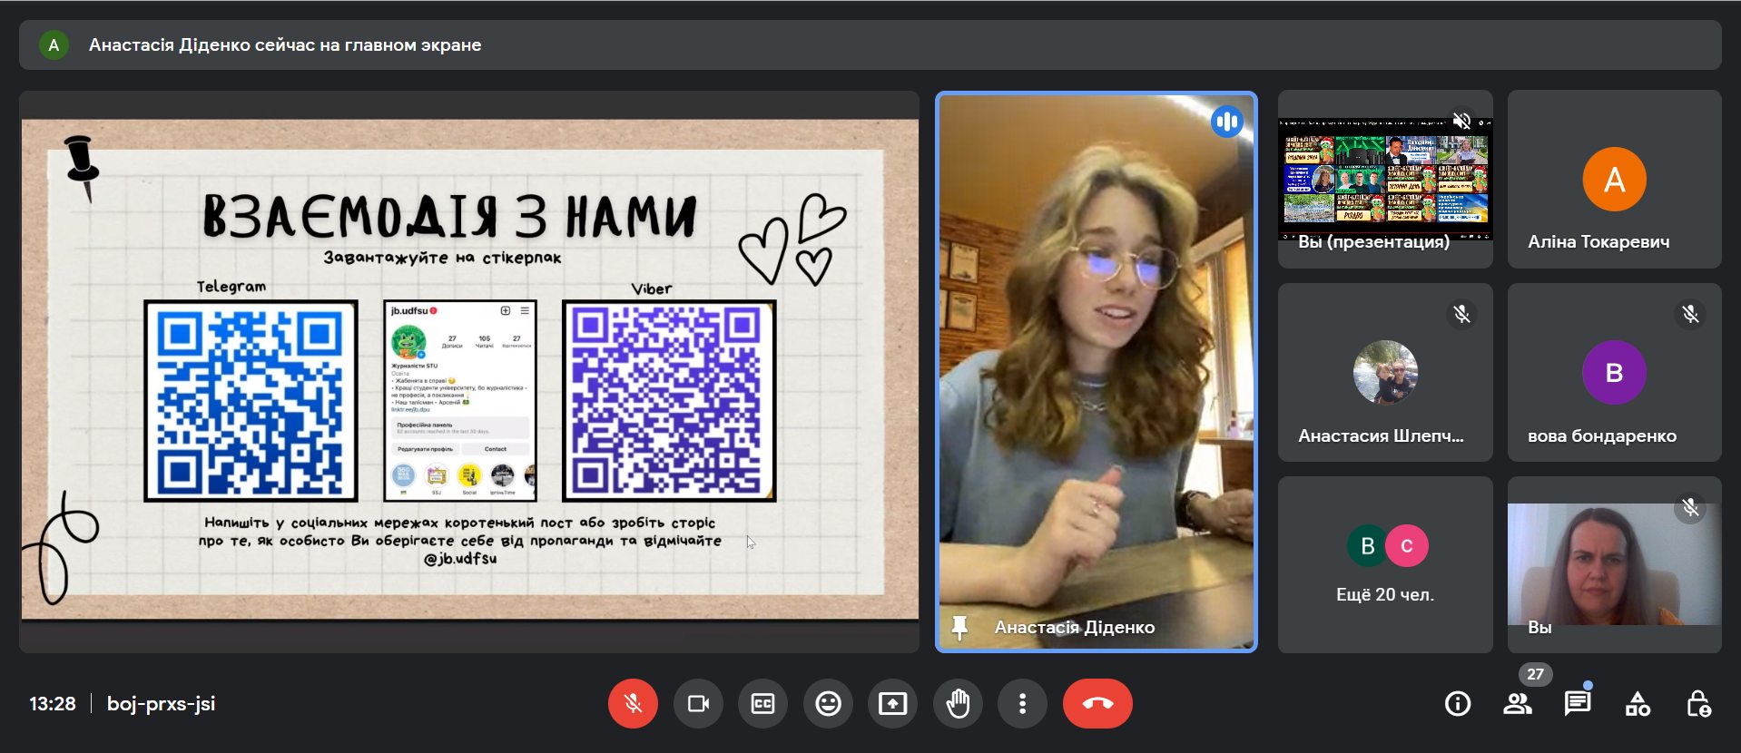Click the orange A avatar of Аліна Токаревич

(1614, 179)
